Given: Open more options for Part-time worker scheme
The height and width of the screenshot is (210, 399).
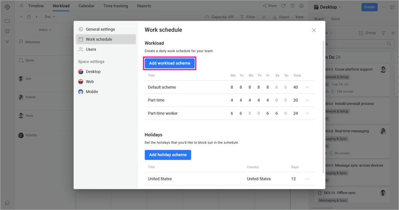Looking at the screenshot, I should [x=307, y=113].
